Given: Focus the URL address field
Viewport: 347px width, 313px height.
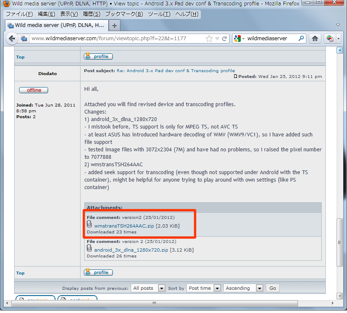Looking at the screenshot, I should click(x=117, y=39).
